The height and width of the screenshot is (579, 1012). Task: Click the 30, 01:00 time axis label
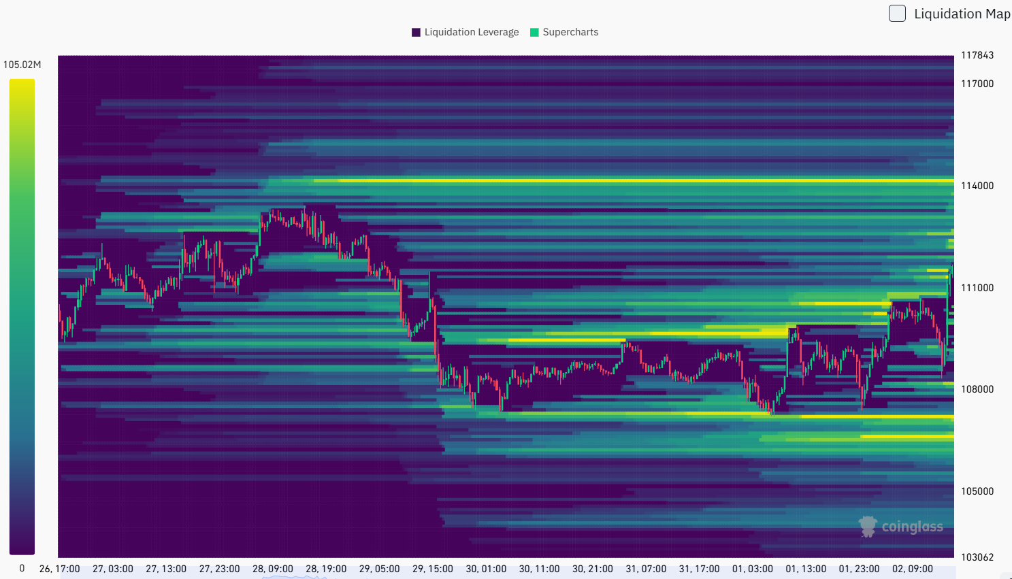click(x=486, y=569)
